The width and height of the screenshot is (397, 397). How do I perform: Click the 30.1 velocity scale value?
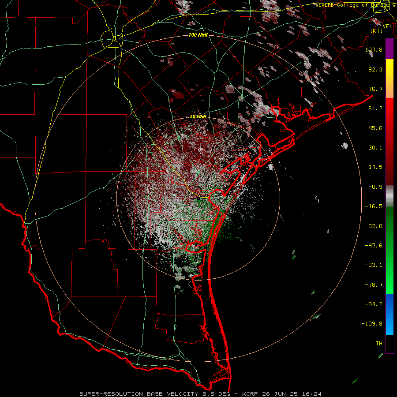(x=375, y=148)
